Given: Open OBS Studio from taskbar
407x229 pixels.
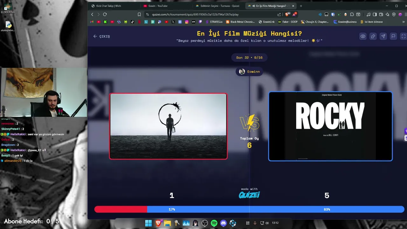Looking at the screenshot, I should (x=205, y=223).
